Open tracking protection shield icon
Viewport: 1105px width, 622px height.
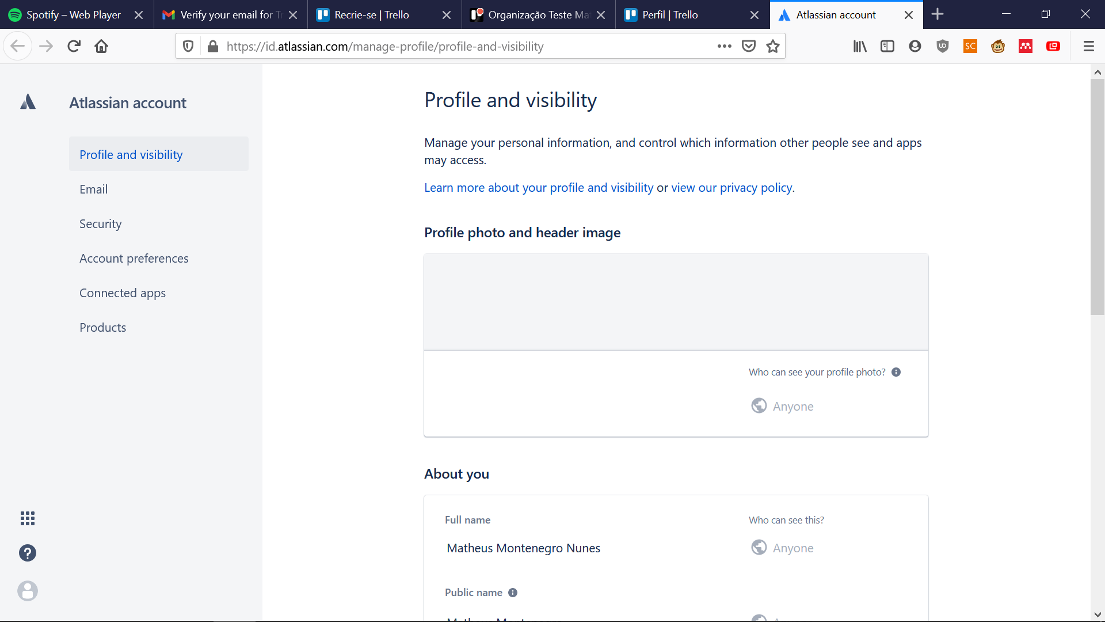pyautogui.click(x=188, y=46)
